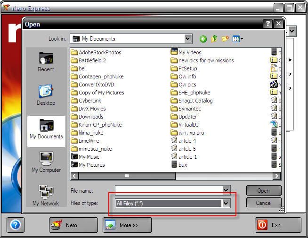The width and height of the screenshot is (308, 238).
Task: Open Nero Express help button
Action: (16, 225)
